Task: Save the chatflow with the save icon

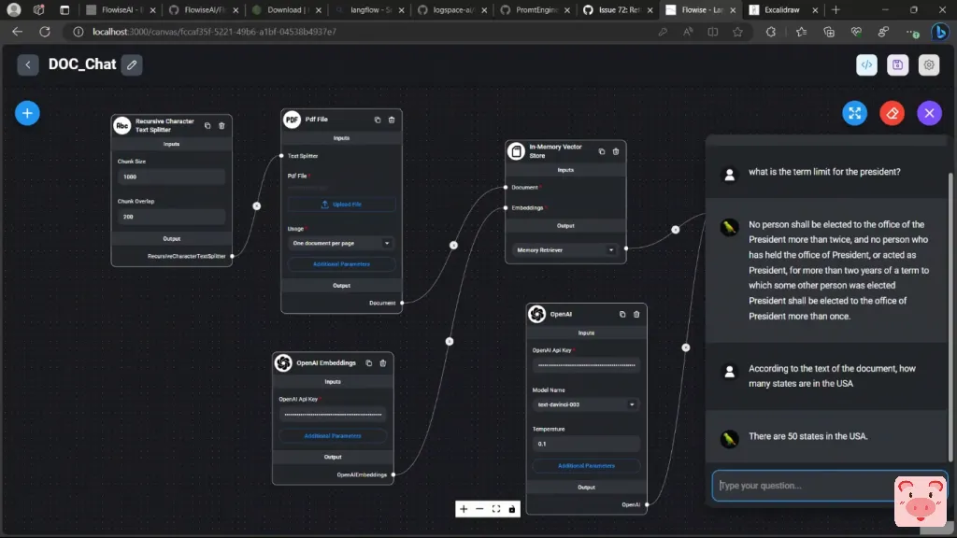Action: [897, 64]
